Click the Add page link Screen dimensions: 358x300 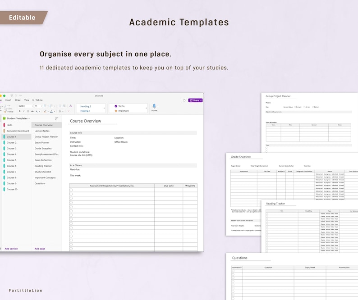tap(40, 249)
